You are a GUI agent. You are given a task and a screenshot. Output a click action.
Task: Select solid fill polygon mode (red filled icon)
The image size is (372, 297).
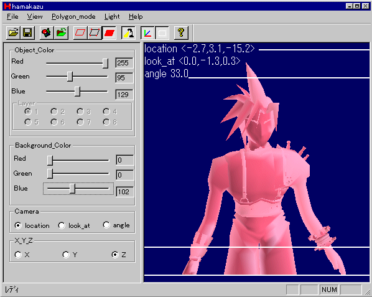[x=109, y=33]
